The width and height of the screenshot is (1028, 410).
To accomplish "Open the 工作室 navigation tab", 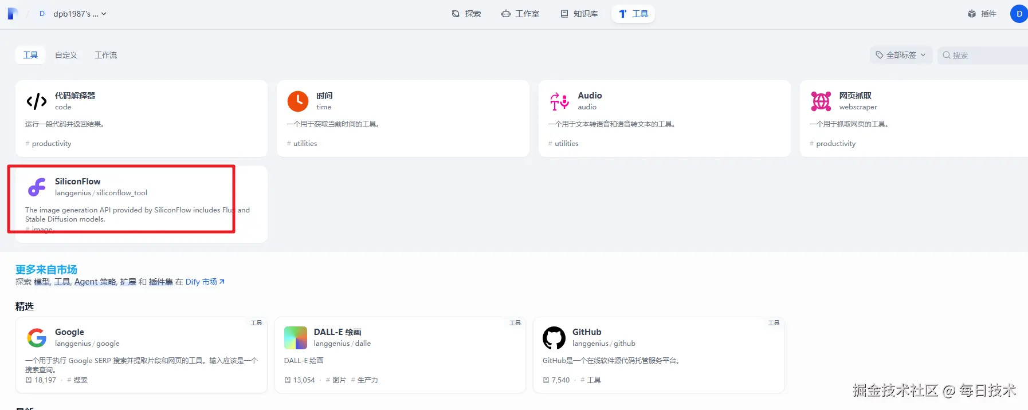I will [x=520, y=14].
